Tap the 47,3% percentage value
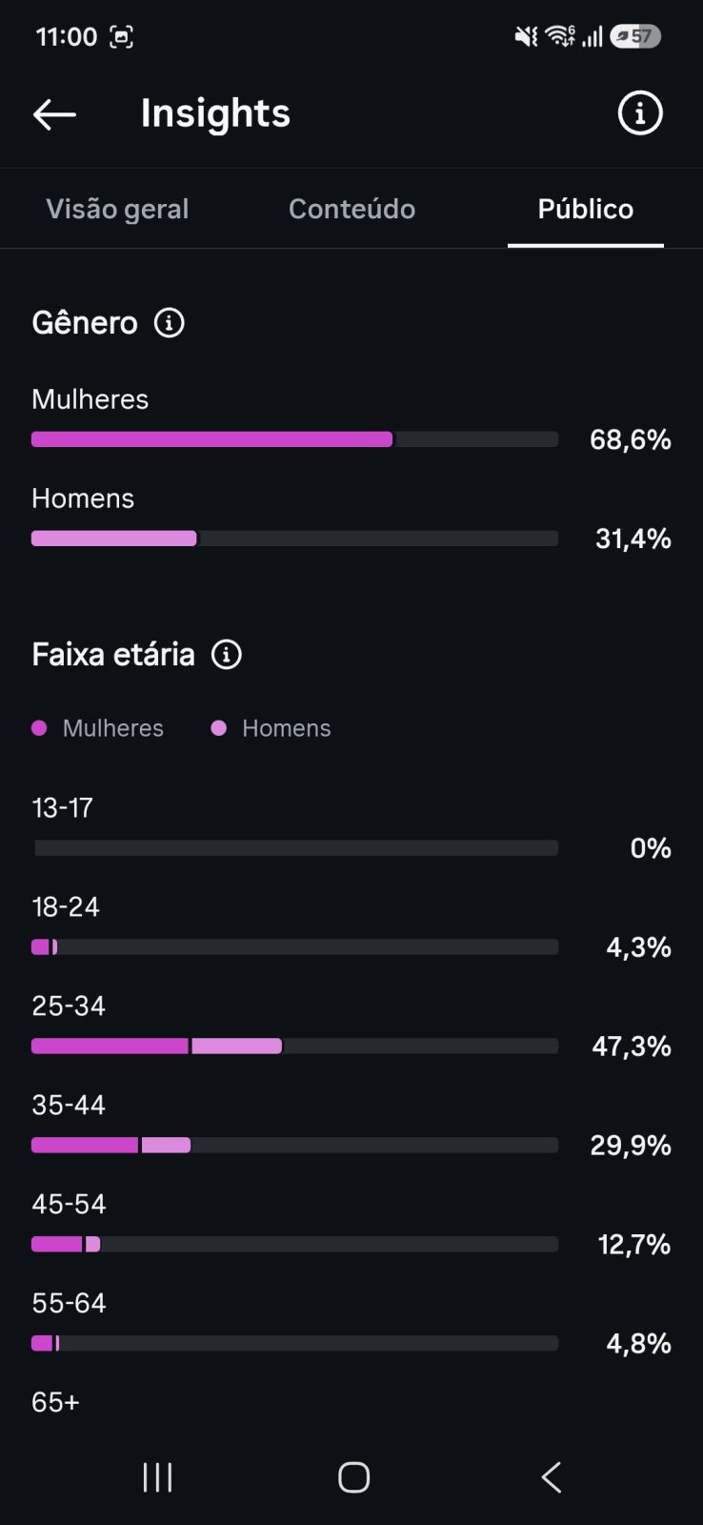The width and height of the screenshot is (703, 1525). 632,1047
